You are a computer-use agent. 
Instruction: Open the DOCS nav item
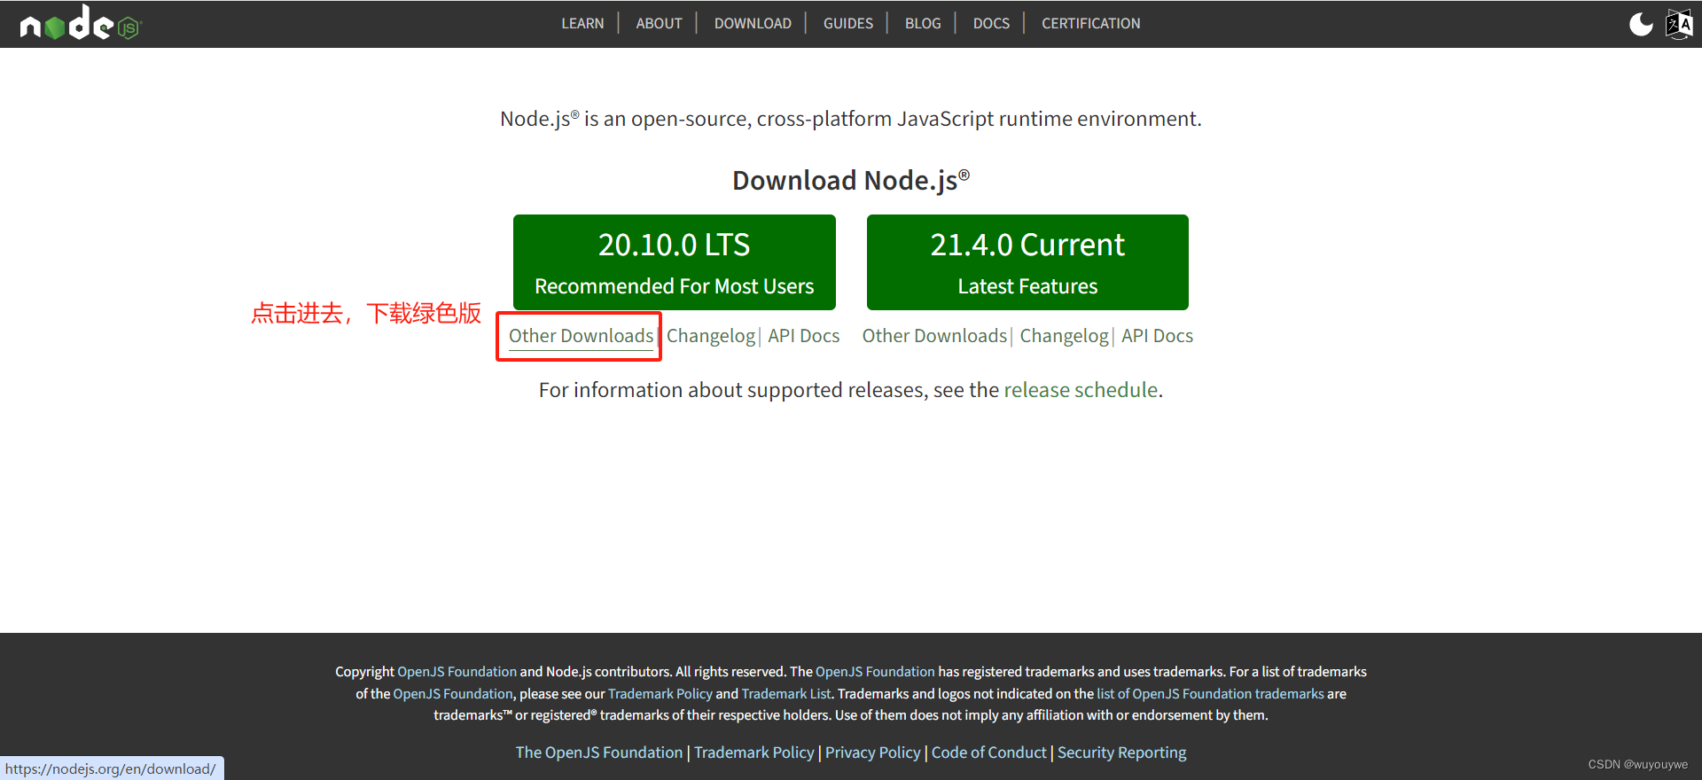[991, 24]
